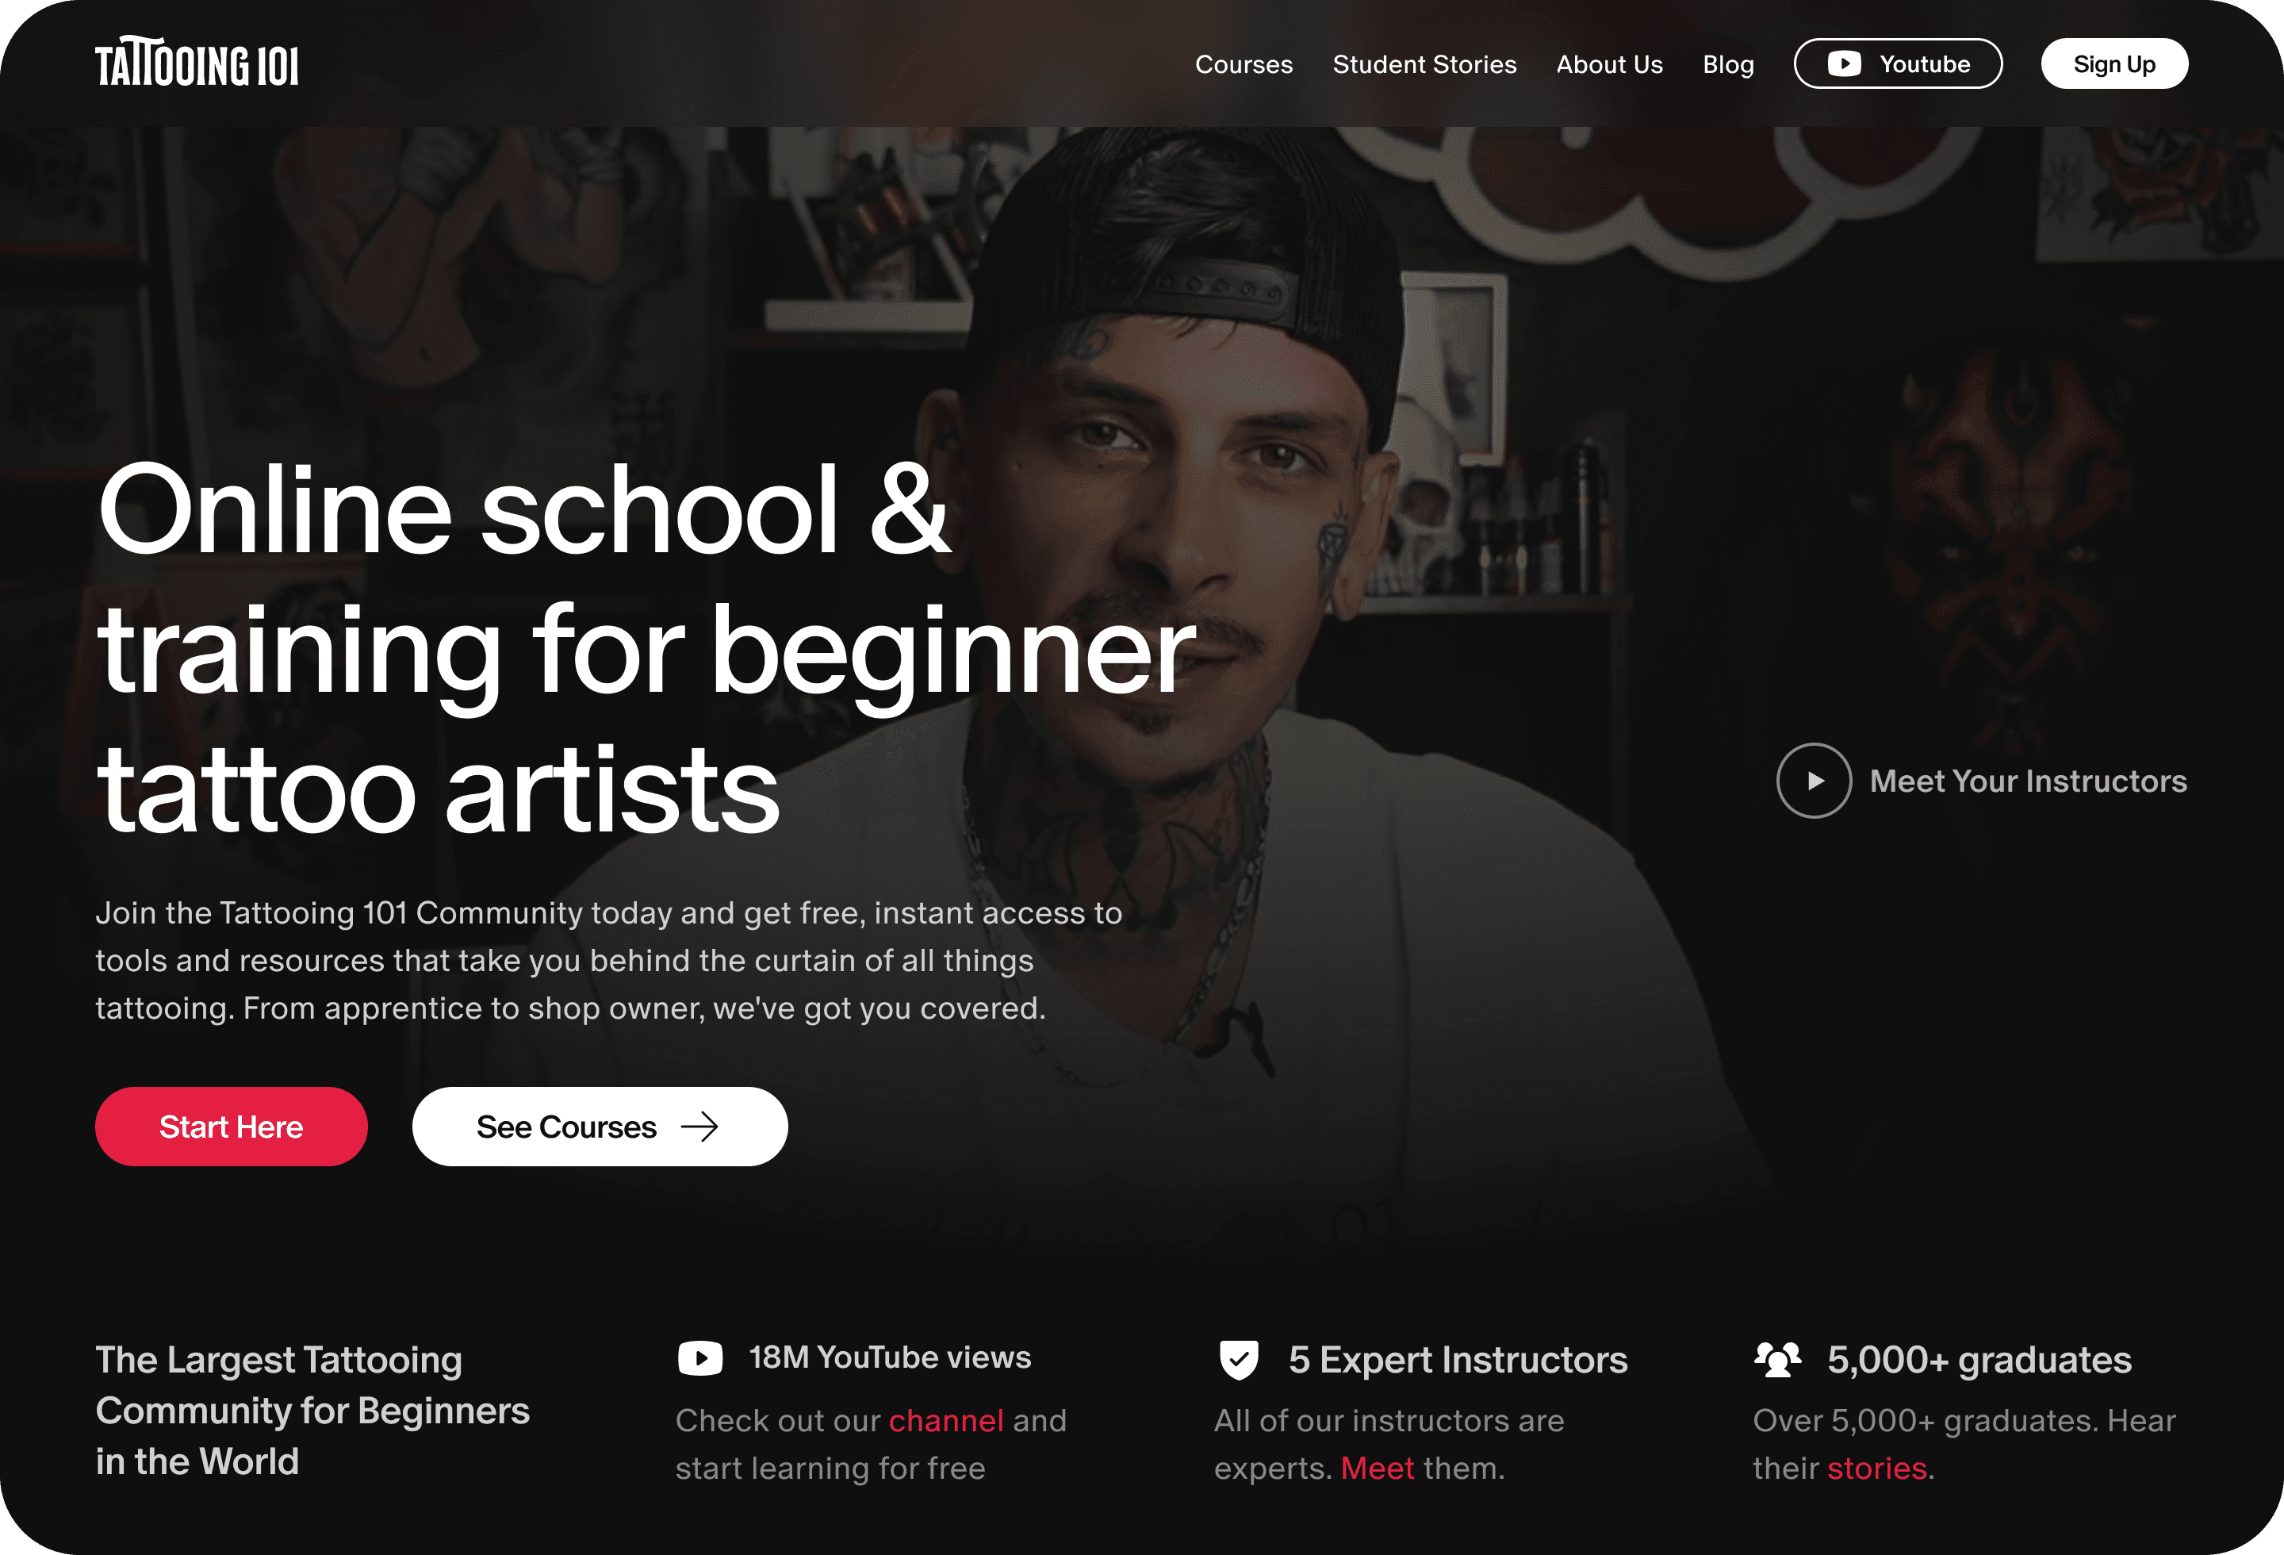
Task: Open the graduates' stories link
Action: pyautogui.click(x=1876, y=1468)
